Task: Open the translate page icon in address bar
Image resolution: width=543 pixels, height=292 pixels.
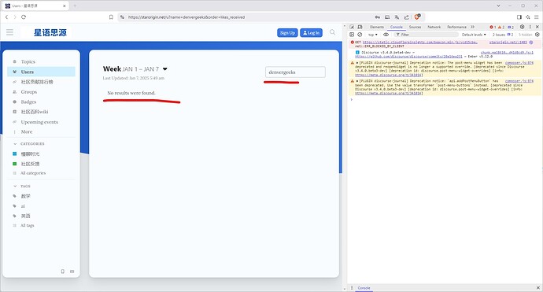Action: tap(397, 17)
